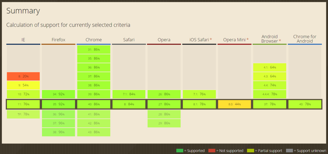Select the Opera 26: 86% cell
328x154 pixels.
(164, 94)
